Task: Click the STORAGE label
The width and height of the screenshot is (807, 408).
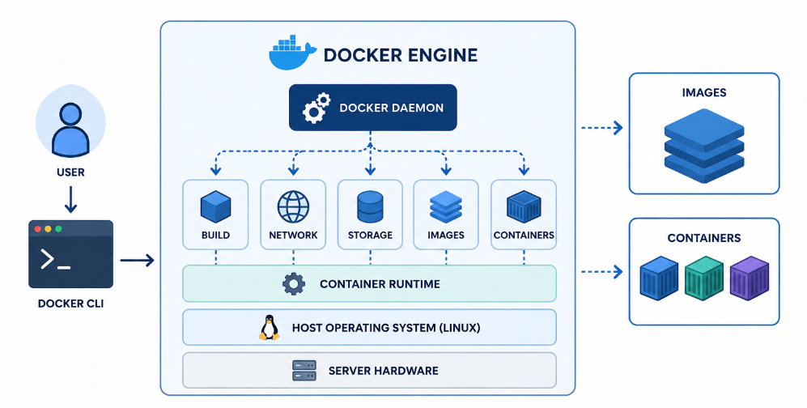Action: pos(370,235)
